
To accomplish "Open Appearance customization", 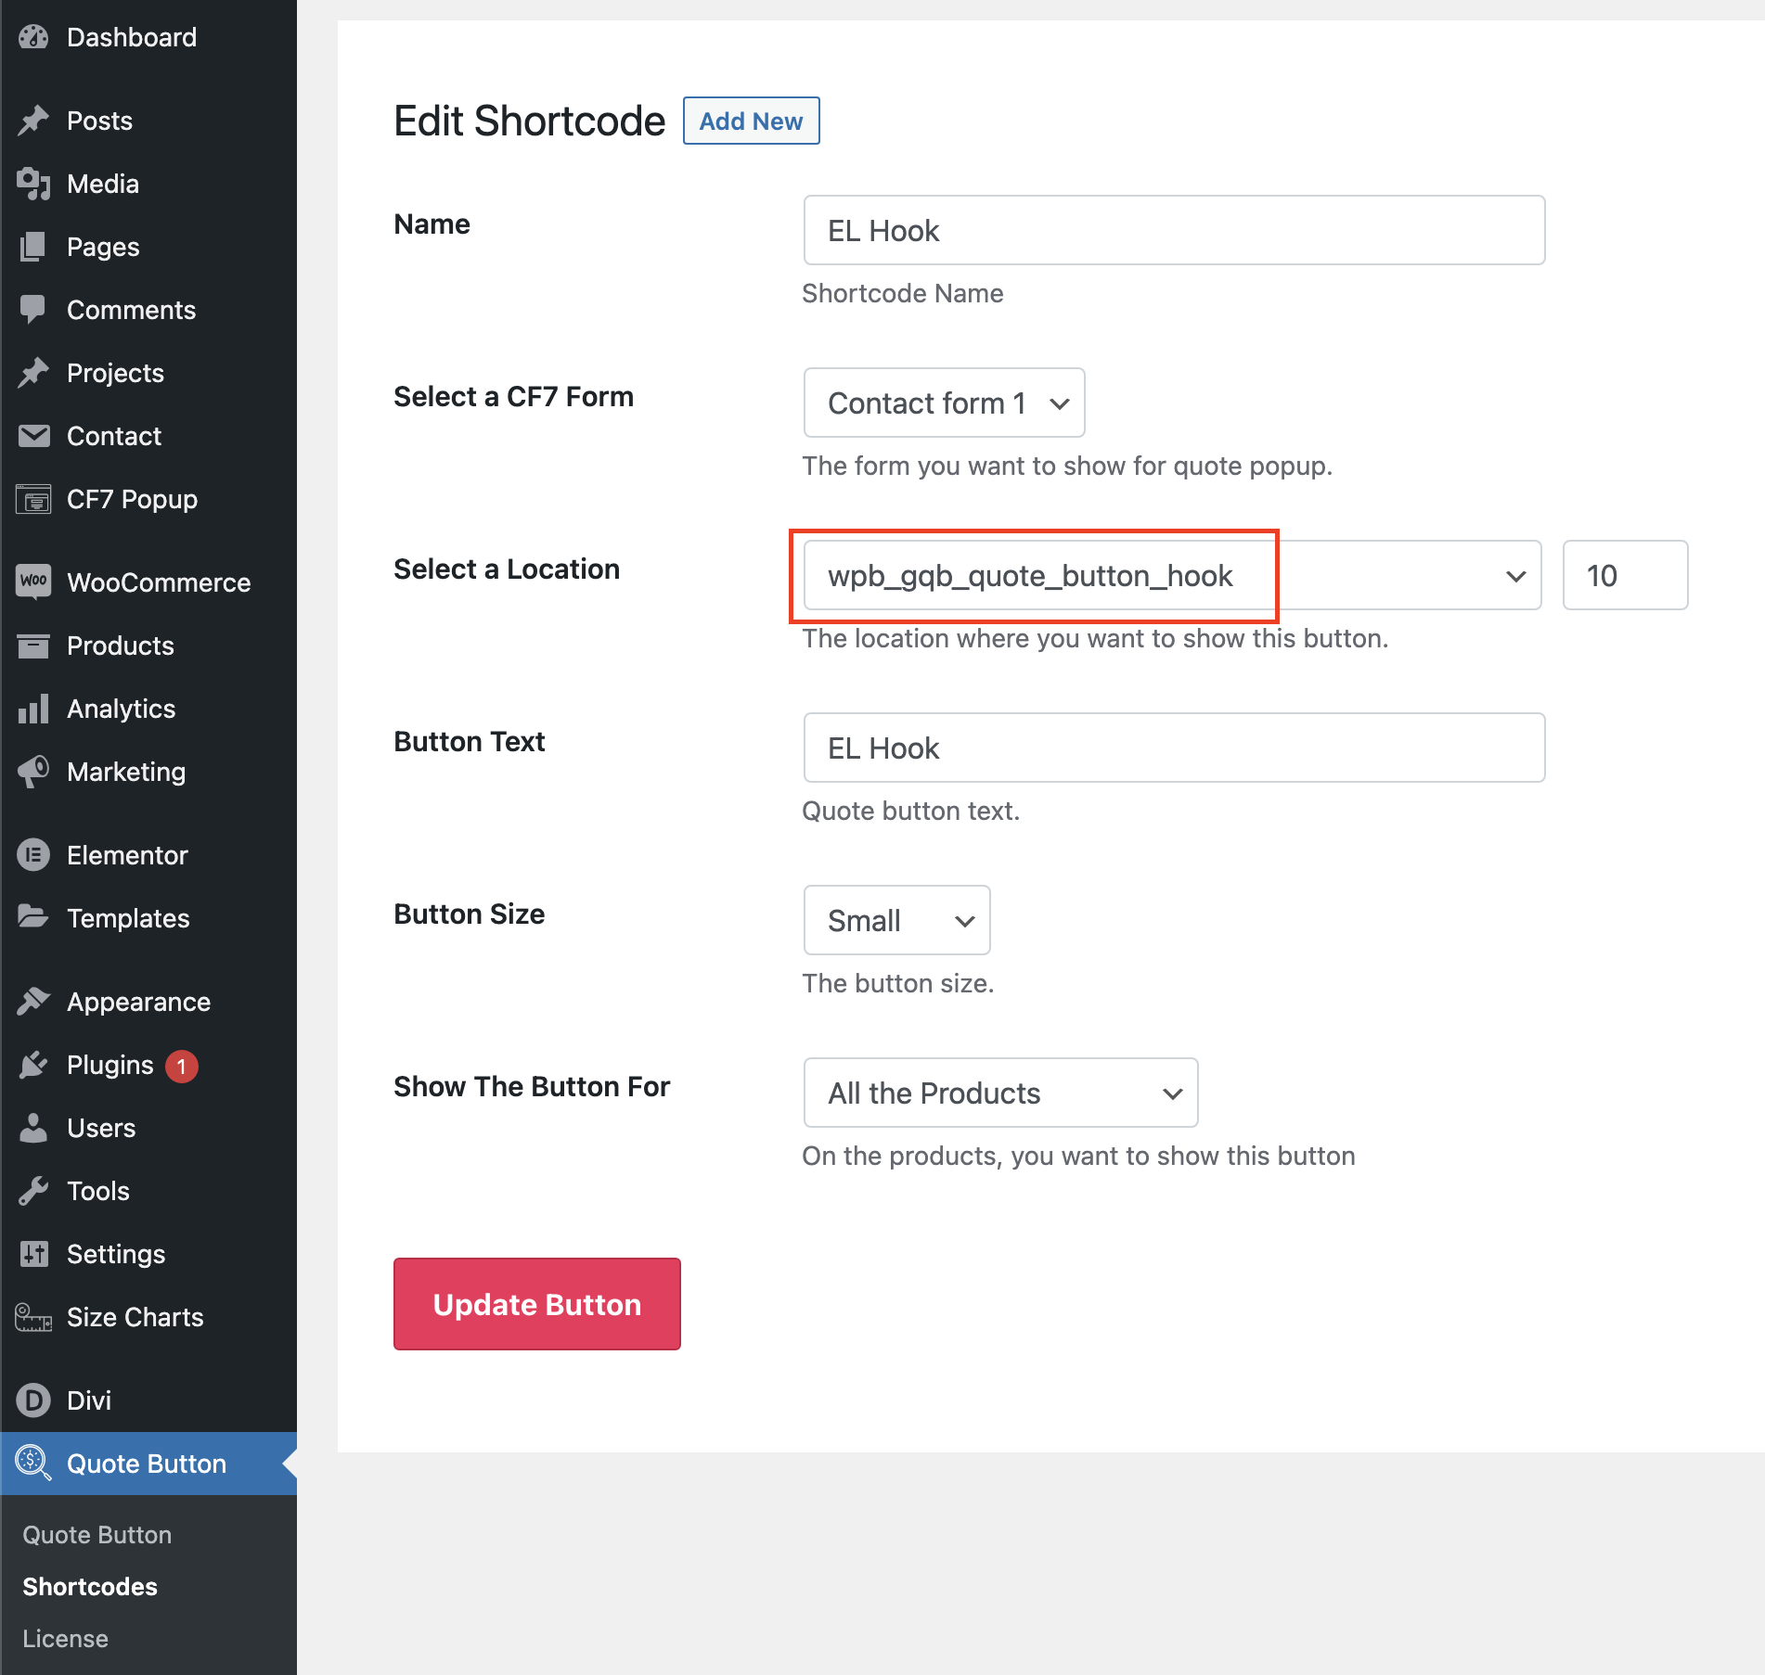I will click(137, 1001).
